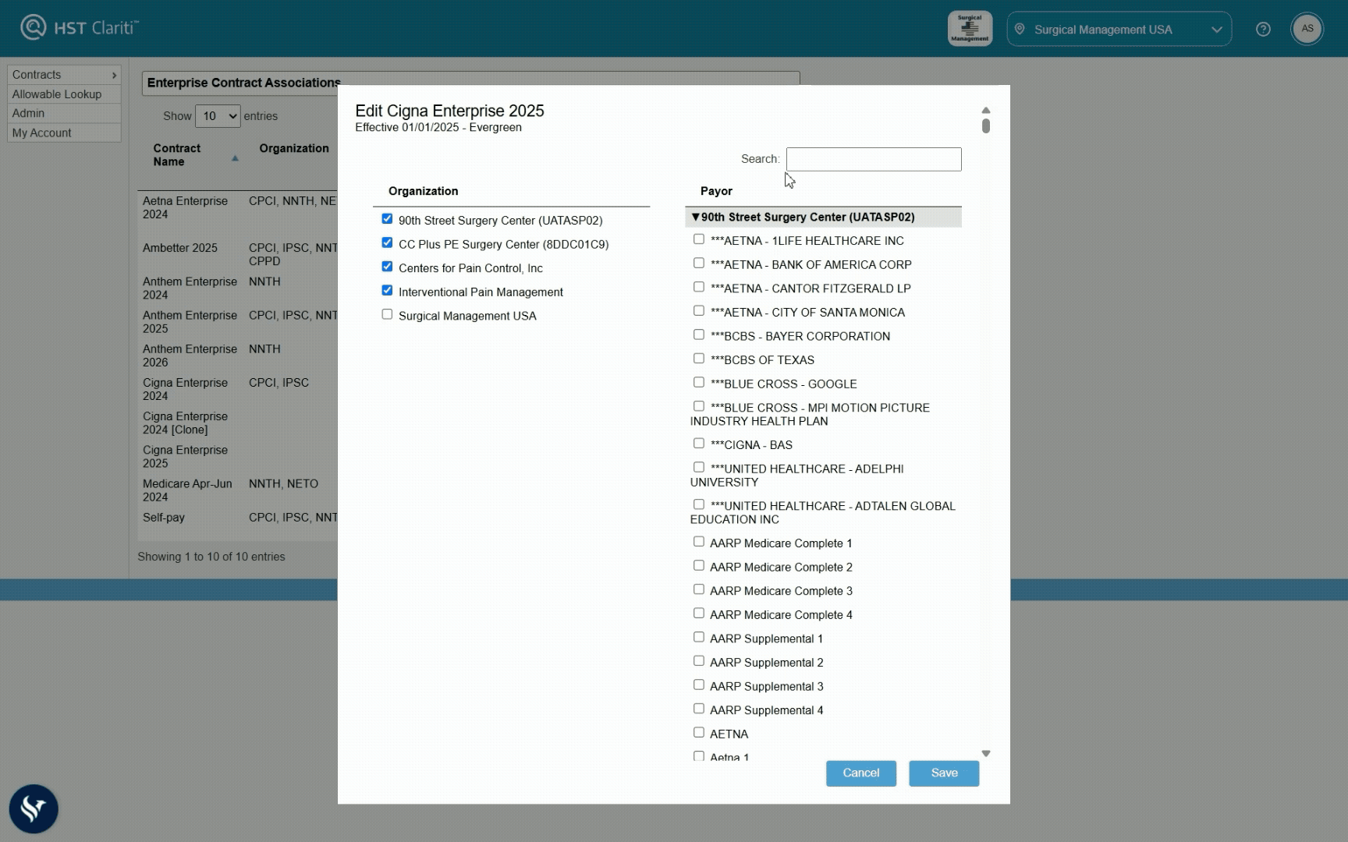
Task: Open My Account in the sidebar
Action: pos(64,133)
